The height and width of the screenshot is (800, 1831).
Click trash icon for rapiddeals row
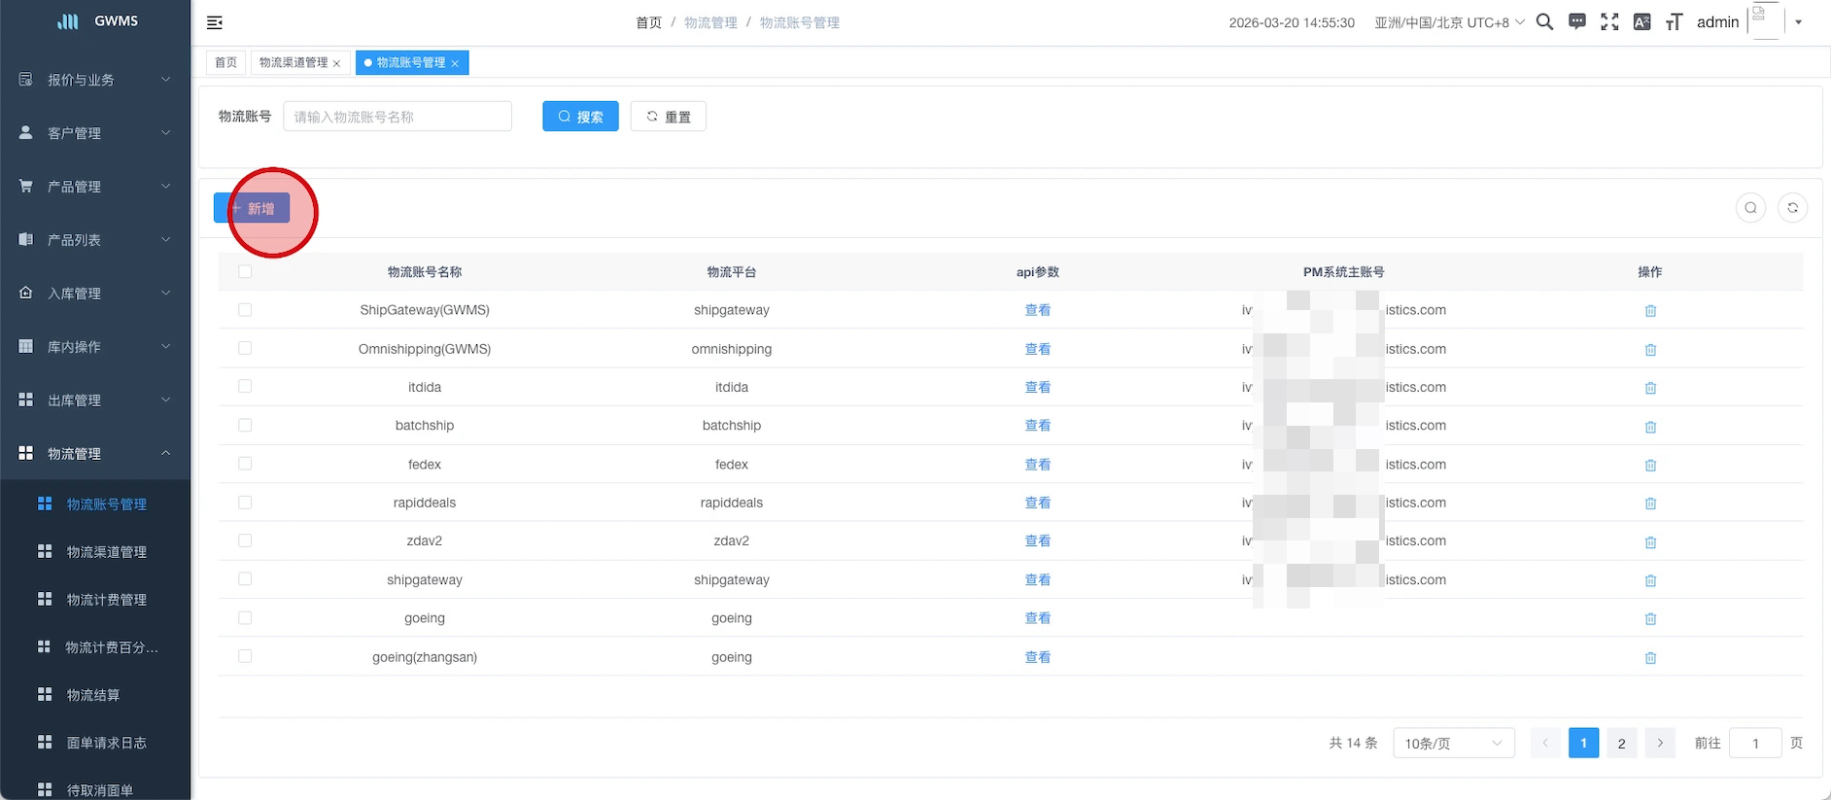(1650, 504)
